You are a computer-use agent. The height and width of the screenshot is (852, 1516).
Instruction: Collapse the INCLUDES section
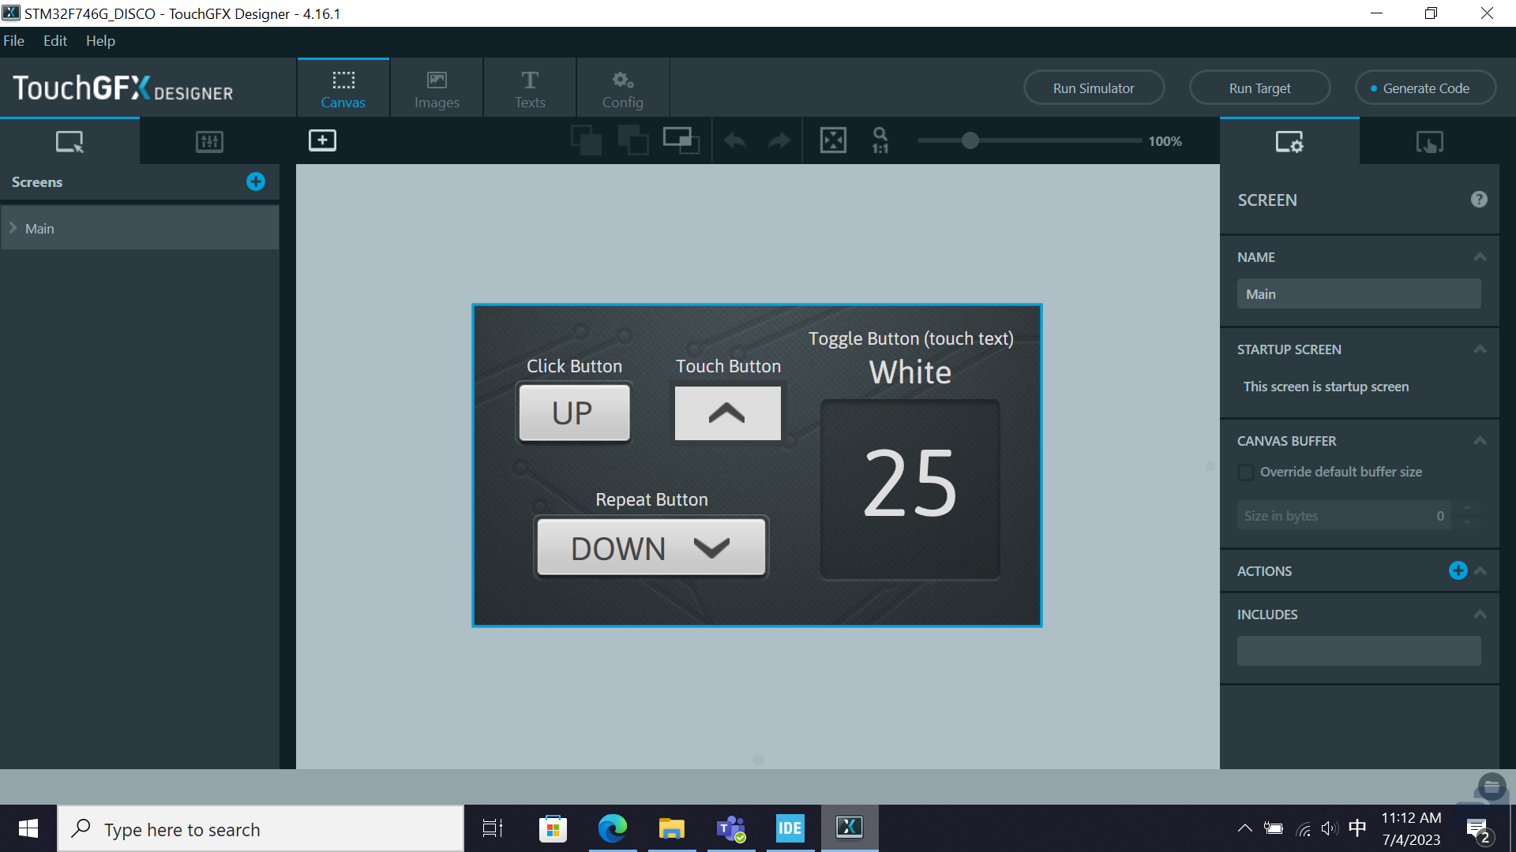click(1480, 615)
